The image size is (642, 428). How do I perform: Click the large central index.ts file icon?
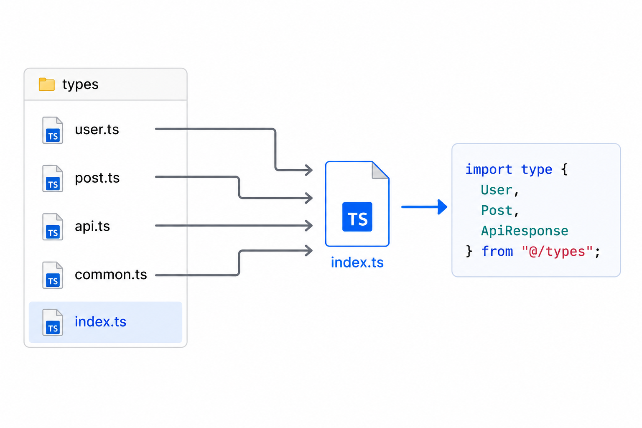(x=357, y=204)
